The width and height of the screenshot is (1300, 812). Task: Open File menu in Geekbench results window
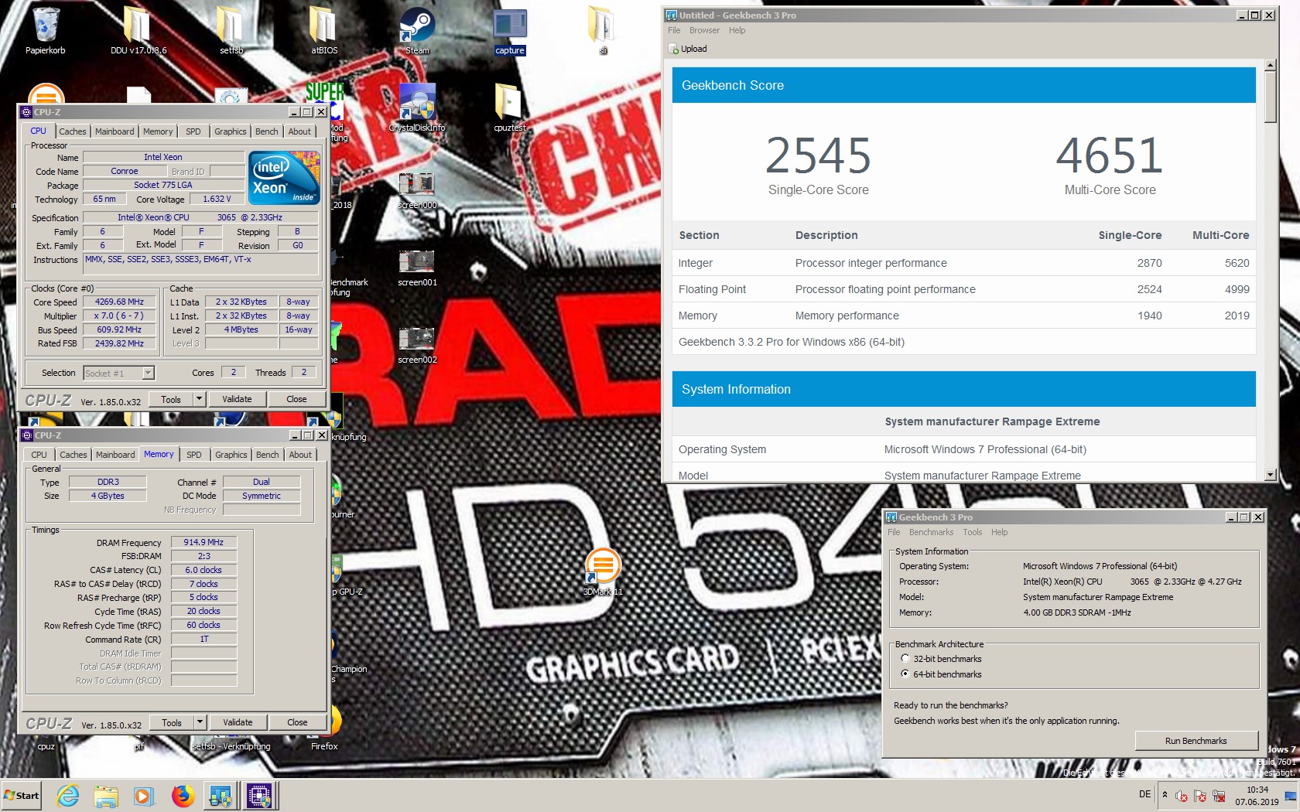tap(674, 30)
